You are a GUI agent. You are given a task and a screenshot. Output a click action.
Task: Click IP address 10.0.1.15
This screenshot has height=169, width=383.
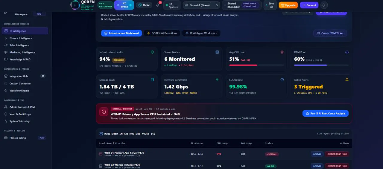pyautogui.click(x=197, y=154)
